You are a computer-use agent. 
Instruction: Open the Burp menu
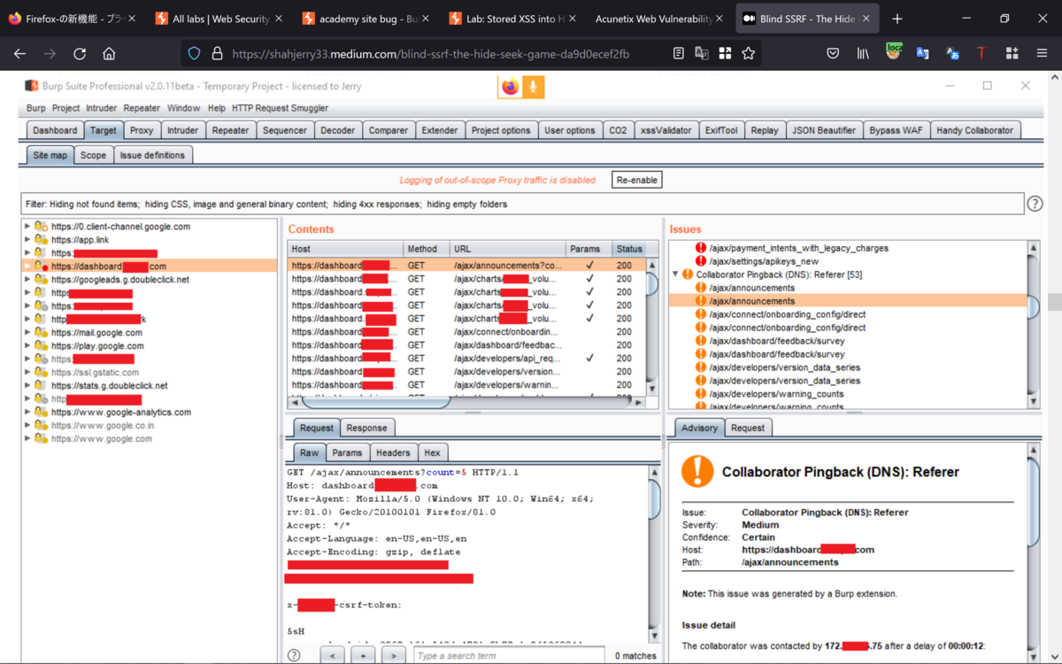(35, 108)
